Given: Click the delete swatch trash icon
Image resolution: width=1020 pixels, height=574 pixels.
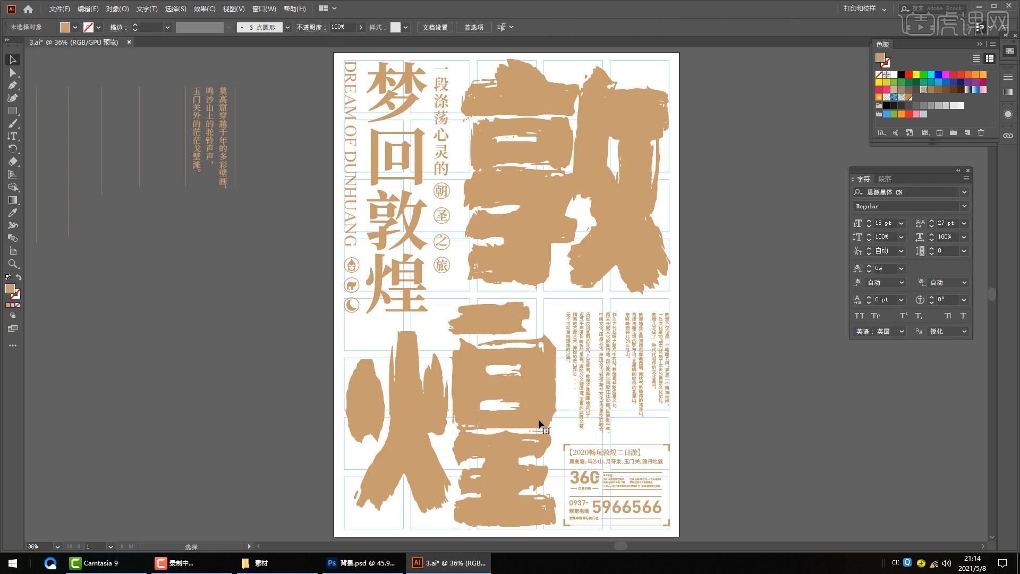Looking at the screenshot, I should pos(981,132).
